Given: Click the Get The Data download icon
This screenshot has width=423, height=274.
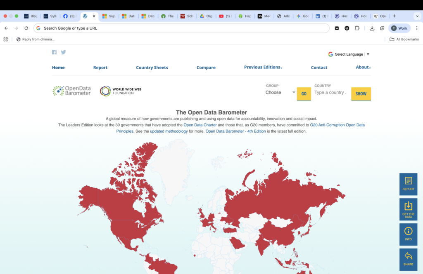Looking at the screenshot, I should [408, 209].
